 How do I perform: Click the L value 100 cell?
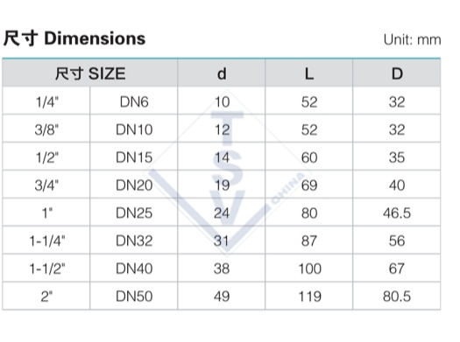click(x=309, y=268)
